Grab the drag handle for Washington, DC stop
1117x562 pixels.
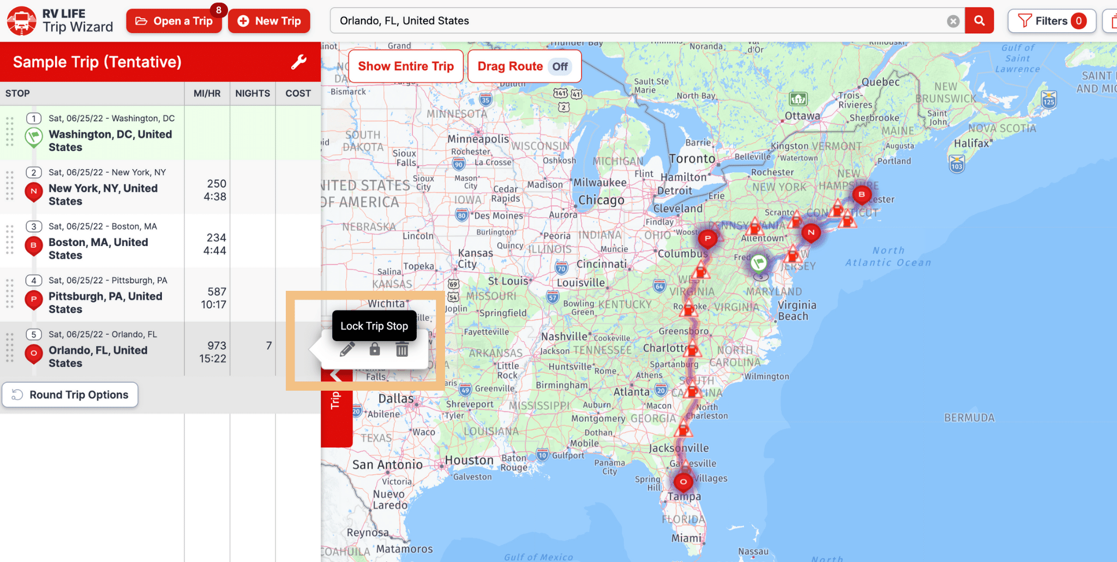[x=9, y=131]
